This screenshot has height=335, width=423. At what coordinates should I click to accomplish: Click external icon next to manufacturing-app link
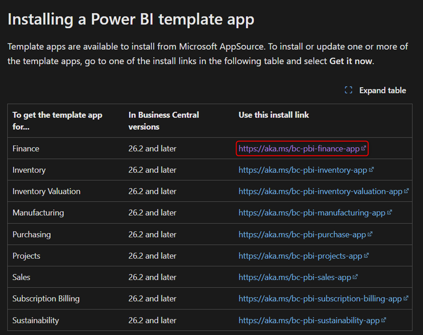tap(389, 212)
